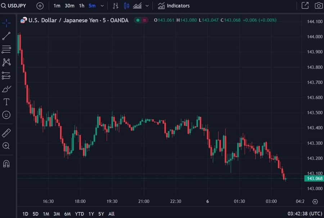Select the 3M date range
324x218 pixels.
pos(57,214)
